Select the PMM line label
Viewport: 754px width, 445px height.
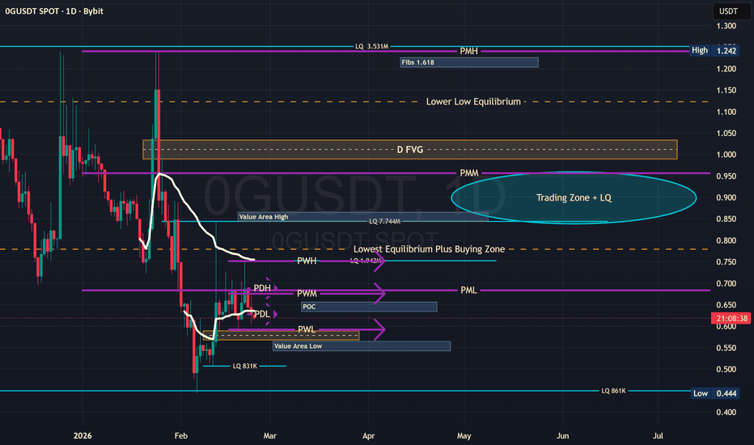click(469, 172)
